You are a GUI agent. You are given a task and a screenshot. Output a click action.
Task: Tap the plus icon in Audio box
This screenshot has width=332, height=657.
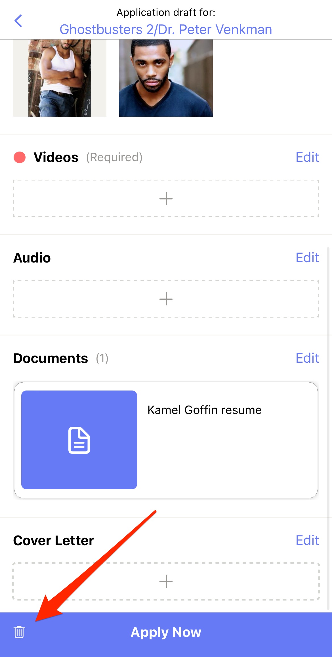(166, 299)
